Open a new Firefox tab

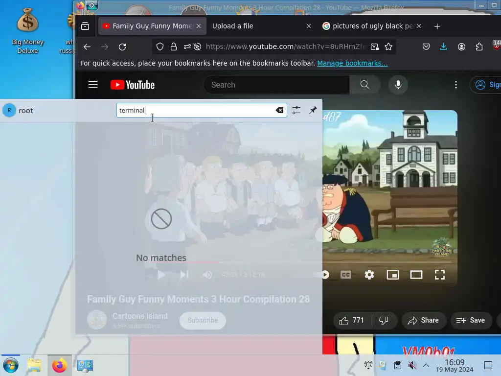[x=437, y=26]
